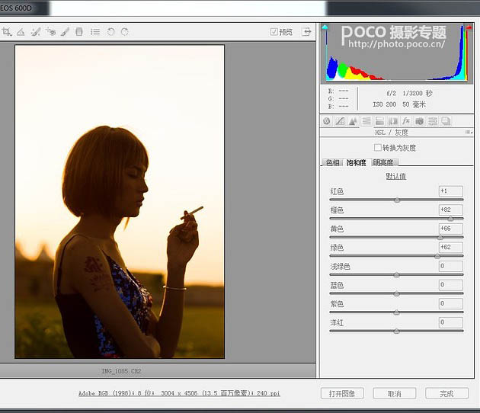The image size is (480, 413).
Task: Open the Tone Curve panel icon
Action: (340, 121)
